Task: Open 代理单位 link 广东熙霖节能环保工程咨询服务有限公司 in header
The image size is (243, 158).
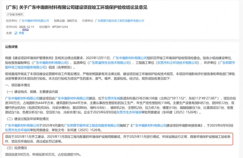Action: pyautogui.click(x=120, y=21)
